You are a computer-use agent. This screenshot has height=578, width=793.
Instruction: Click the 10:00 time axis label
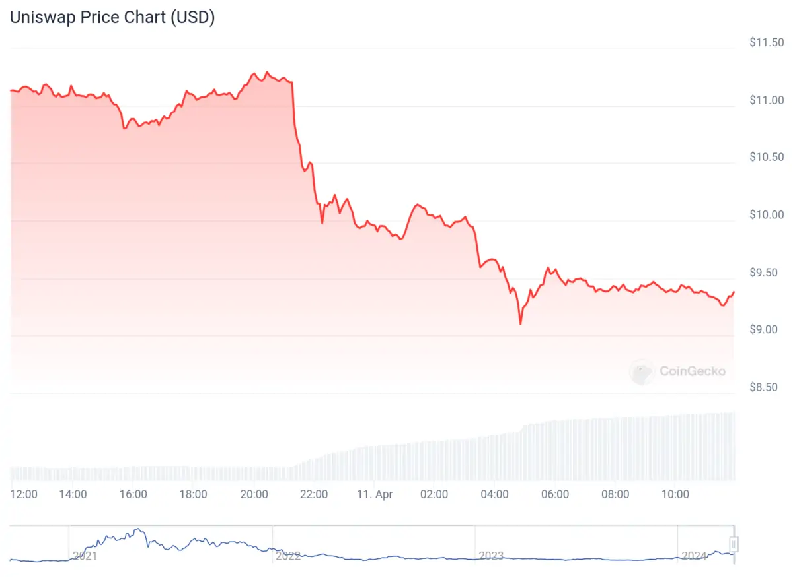675,494
